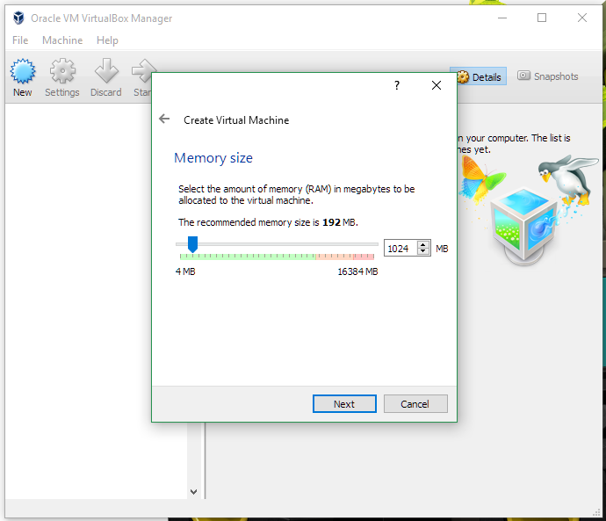Go back using the wizard's arrow
The width and height of the screenshot is (606, 521).
coord(164,119)
